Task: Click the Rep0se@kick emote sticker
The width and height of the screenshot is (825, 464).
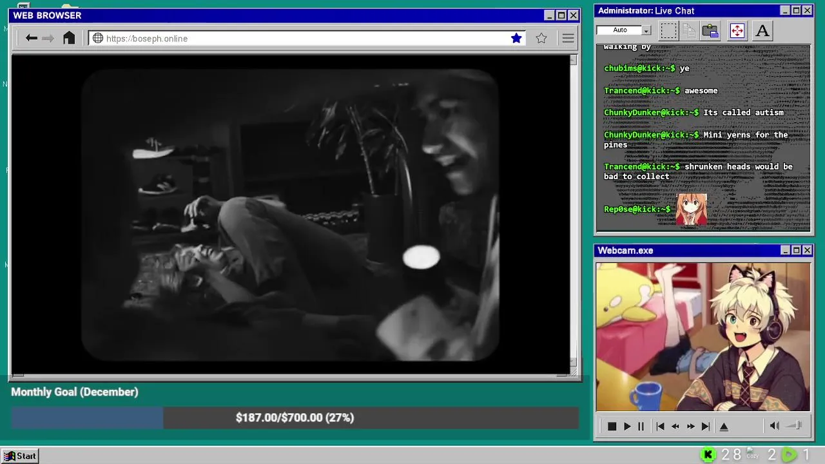Action: (691, 209)
